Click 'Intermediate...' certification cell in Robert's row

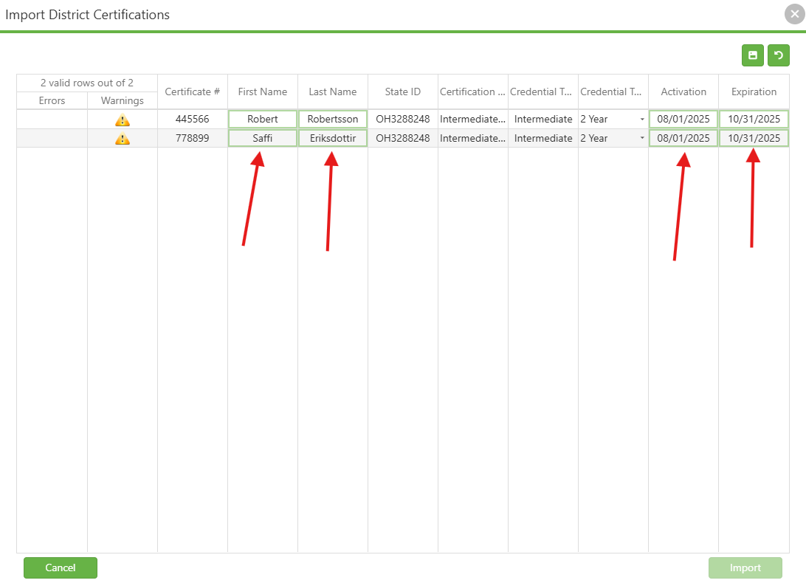pos(473,120)
